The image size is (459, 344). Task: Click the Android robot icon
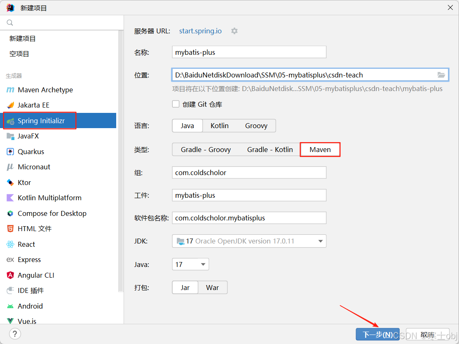point(10,306)
